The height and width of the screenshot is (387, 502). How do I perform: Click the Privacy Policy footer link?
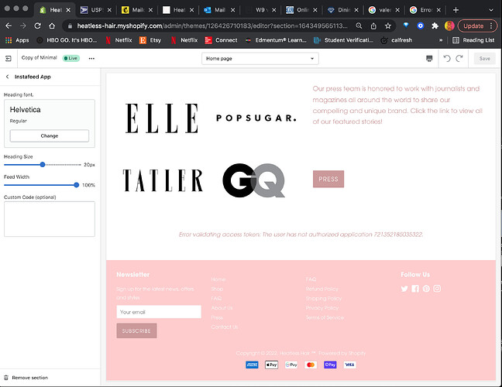click(322, 308)
